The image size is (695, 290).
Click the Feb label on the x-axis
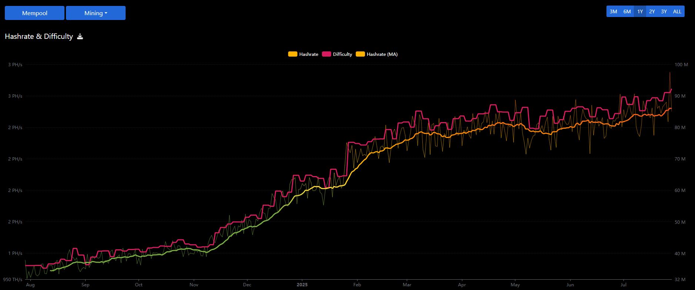357,285
